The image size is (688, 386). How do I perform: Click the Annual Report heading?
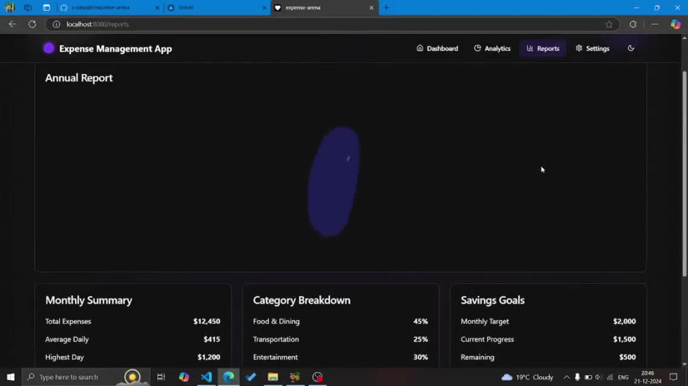(x=79, y=78)
